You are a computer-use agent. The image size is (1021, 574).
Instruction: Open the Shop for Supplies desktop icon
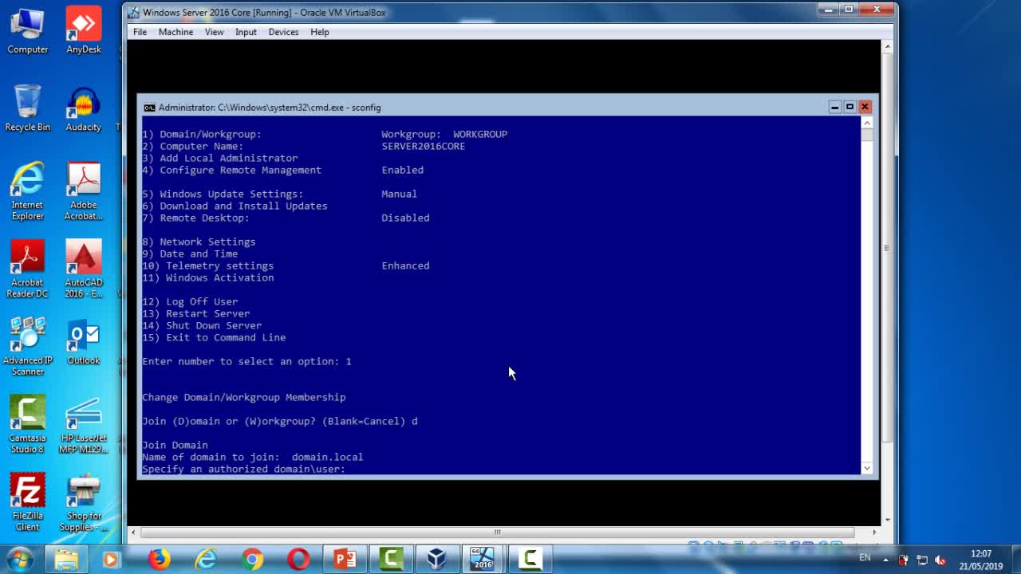pos(84,502)
